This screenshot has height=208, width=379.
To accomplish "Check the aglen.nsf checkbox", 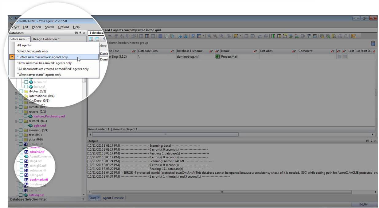I will click(26, 126).
